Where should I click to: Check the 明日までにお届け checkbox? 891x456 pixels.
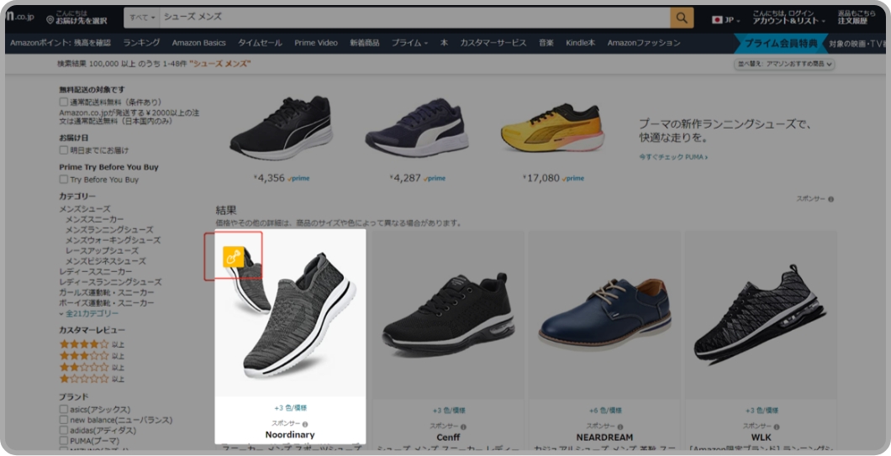pos(64,150)
